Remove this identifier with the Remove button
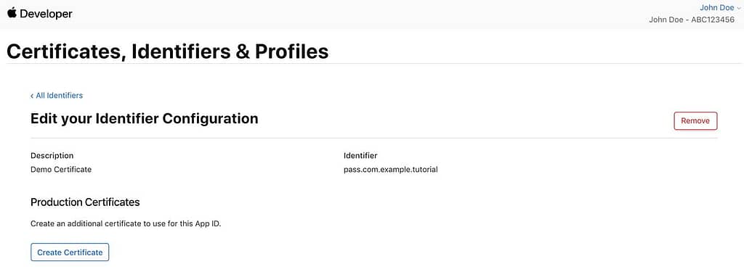The image size is (744, 272). coord(695,121)
